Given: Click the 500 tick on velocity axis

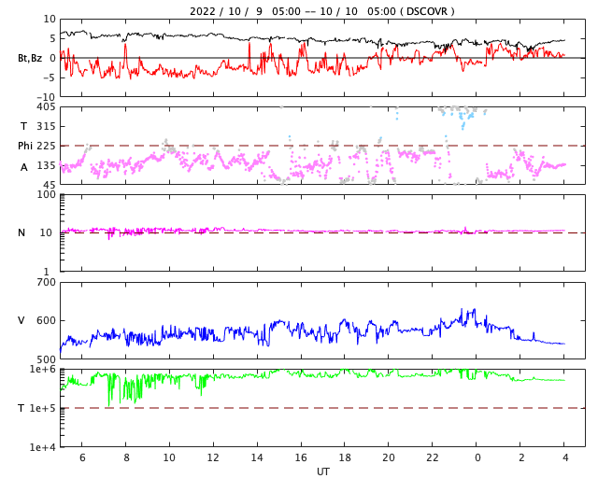Looking at the screenshot, I should (x=46, y=358).
